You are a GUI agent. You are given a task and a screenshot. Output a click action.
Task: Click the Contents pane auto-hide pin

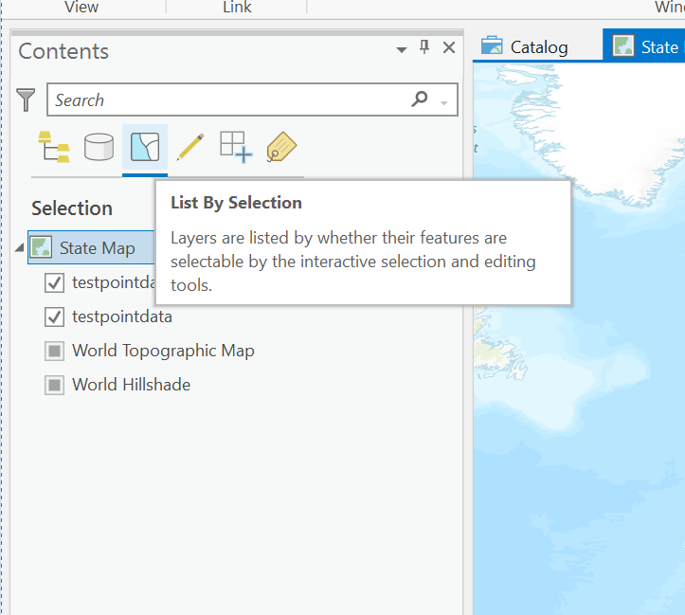tap(424, 47)
